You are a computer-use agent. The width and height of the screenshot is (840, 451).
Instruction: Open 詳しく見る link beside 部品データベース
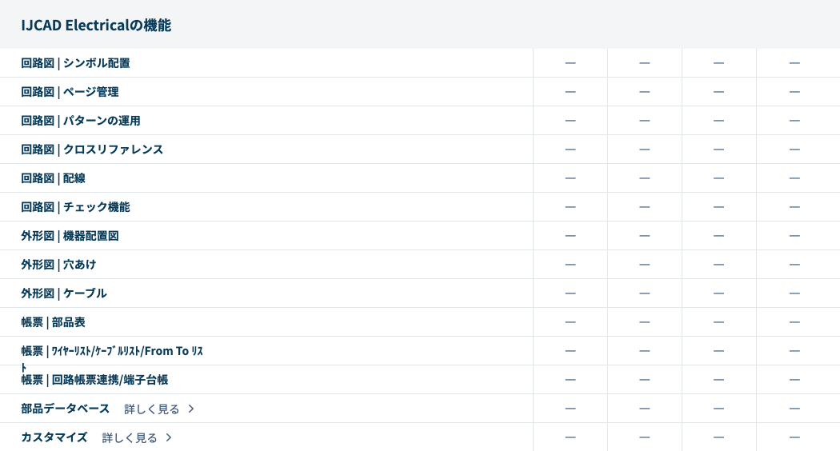[152, 409]
